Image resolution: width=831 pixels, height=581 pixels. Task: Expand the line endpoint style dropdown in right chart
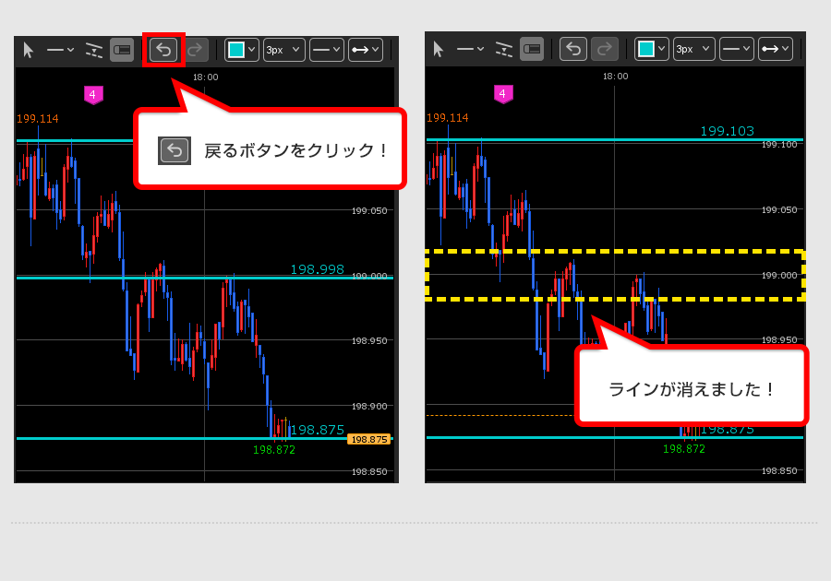(775, 49)
